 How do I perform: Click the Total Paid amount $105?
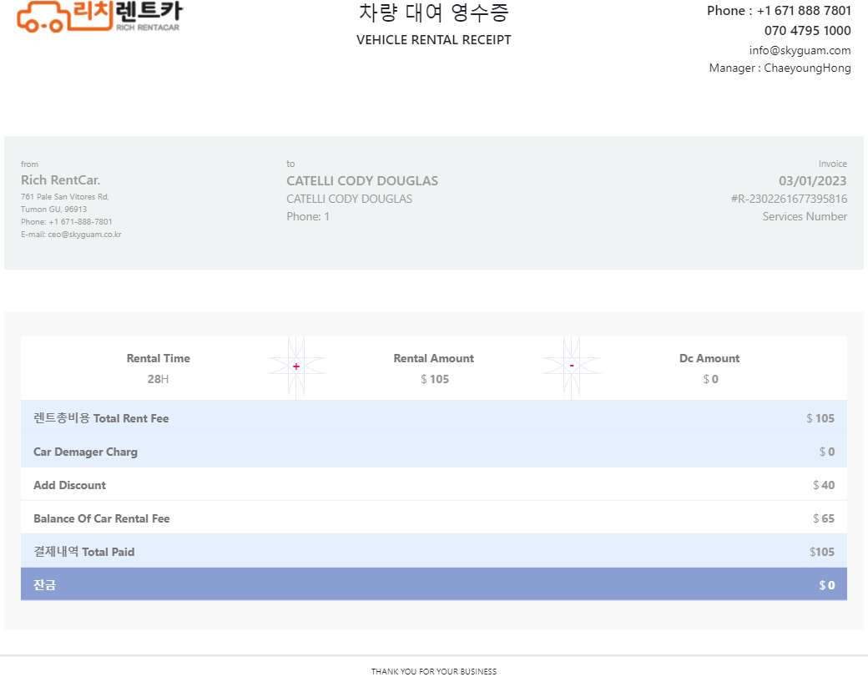822,552
